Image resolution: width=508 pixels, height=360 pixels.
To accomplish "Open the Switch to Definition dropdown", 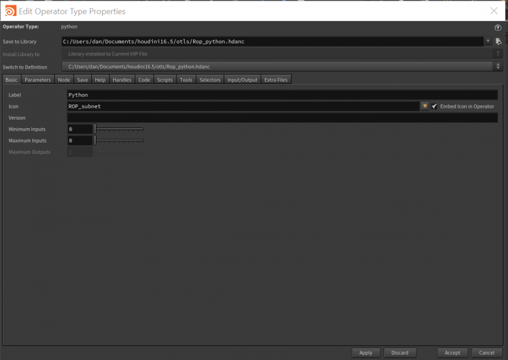I will [x=282, y=67].
